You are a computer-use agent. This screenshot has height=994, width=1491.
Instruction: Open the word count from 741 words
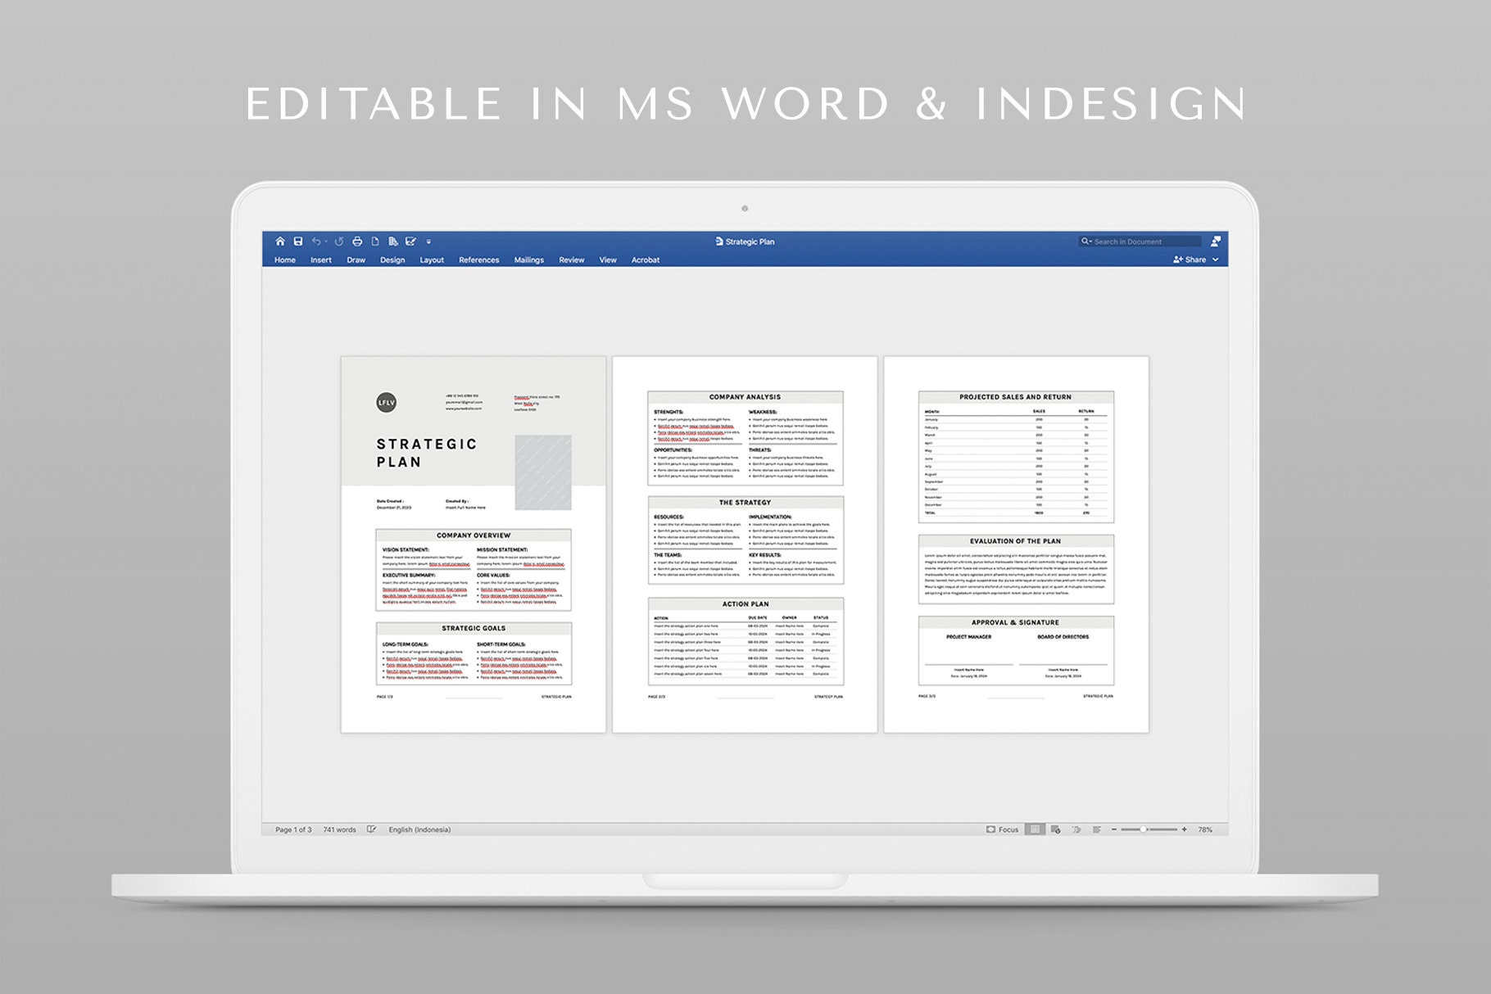pos(340,829)
